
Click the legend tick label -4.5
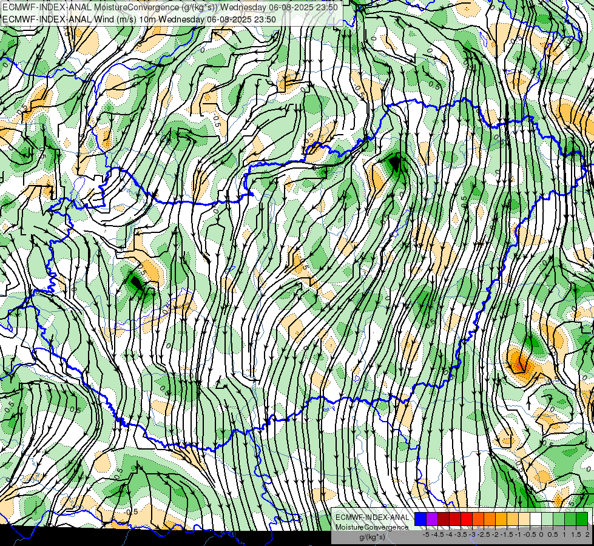coord(438,534)
